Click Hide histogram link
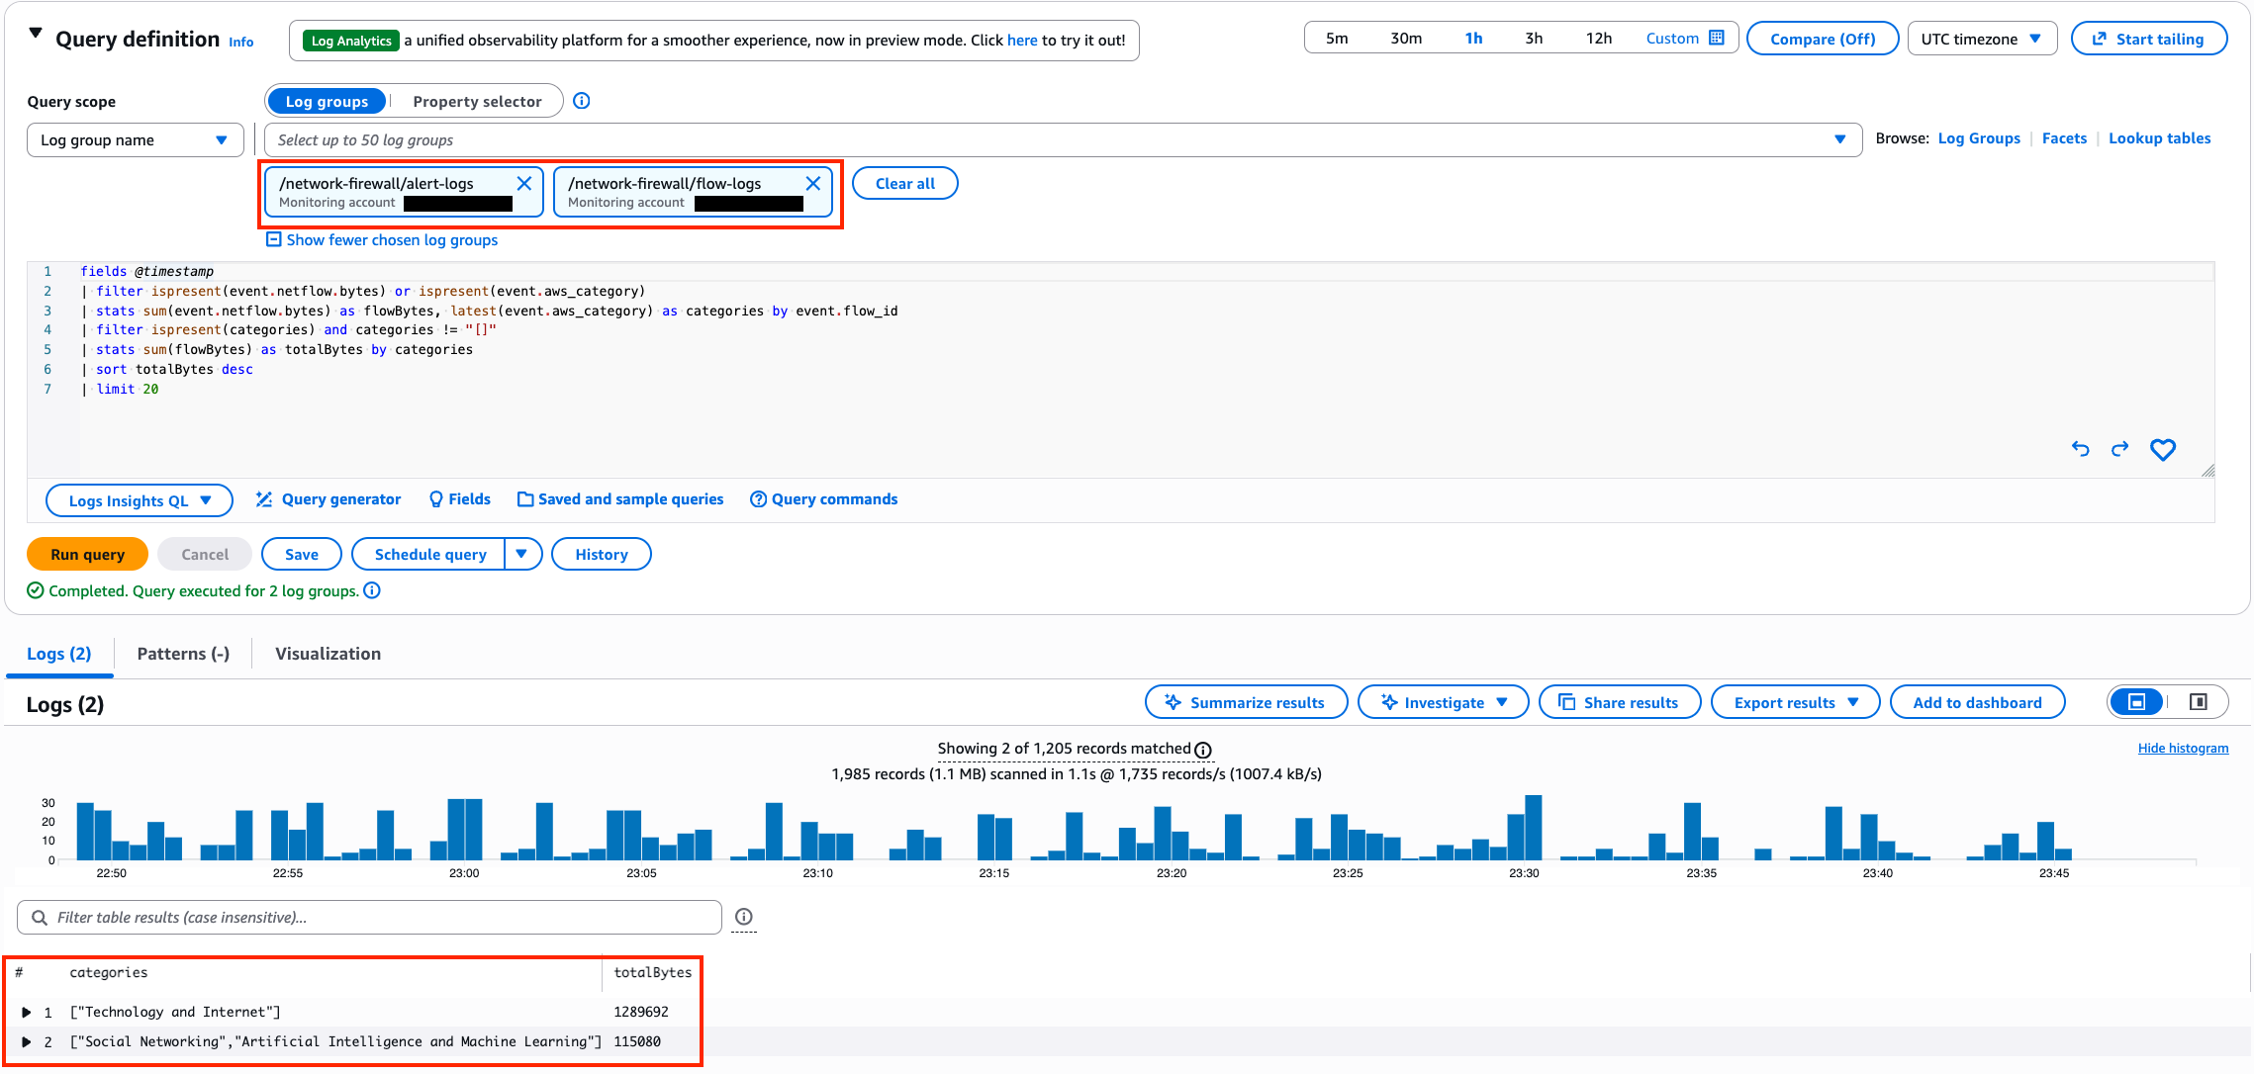The height and width of the screenshot is (1074, 2254). click(2183, 748)
